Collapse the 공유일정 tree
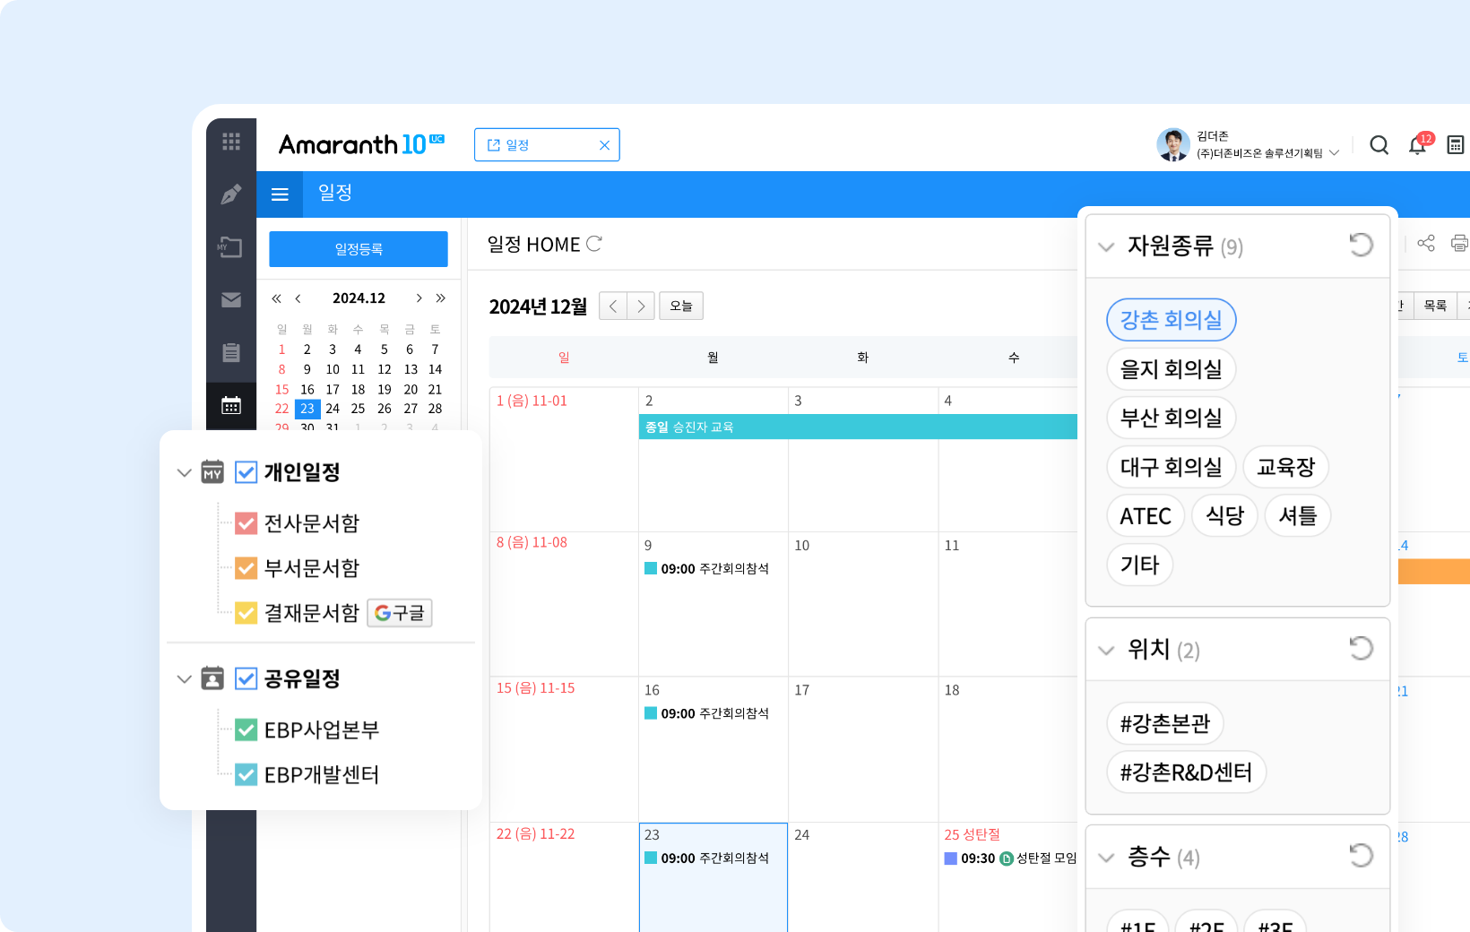This screenshot has width=1470, height=932. point(184,679)
